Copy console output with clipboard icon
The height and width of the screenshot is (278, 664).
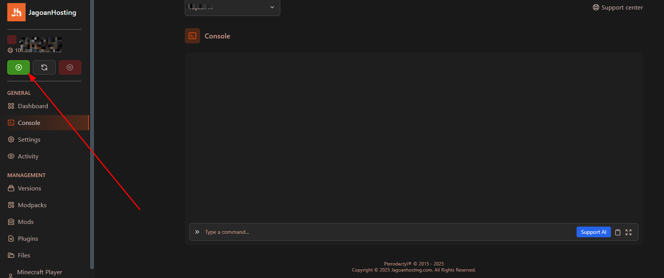[x=618, y=232]
